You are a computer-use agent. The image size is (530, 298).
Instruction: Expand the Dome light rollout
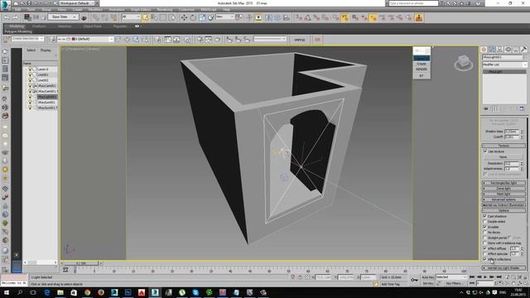[x=503, y=189]
